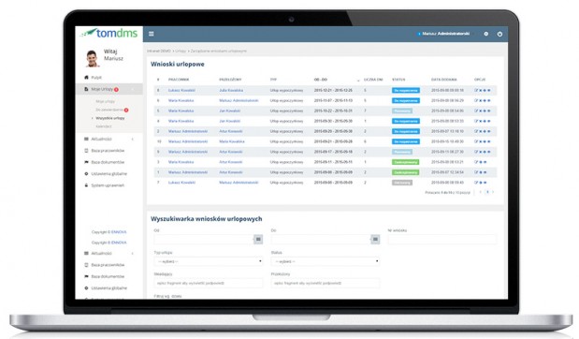Open the calendar picker for the Od field
Viewport: 579px width, 339px height.
(258, 239)
